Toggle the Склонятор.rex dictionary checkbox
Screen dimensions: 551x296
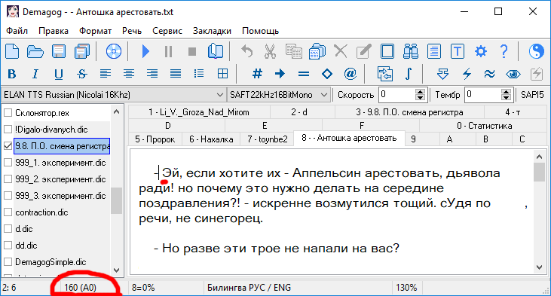[x=8, y=113]
